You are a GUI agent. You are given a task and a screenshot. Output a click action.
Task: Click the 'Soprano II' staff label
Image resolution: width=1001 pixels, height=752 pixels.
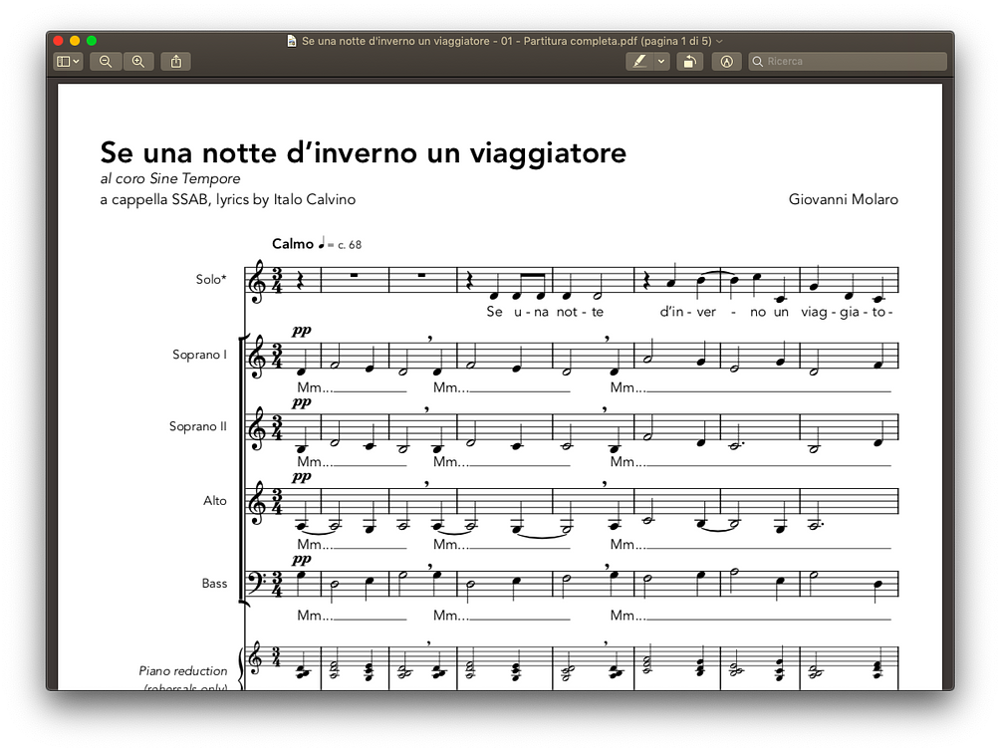click(197, 426)
